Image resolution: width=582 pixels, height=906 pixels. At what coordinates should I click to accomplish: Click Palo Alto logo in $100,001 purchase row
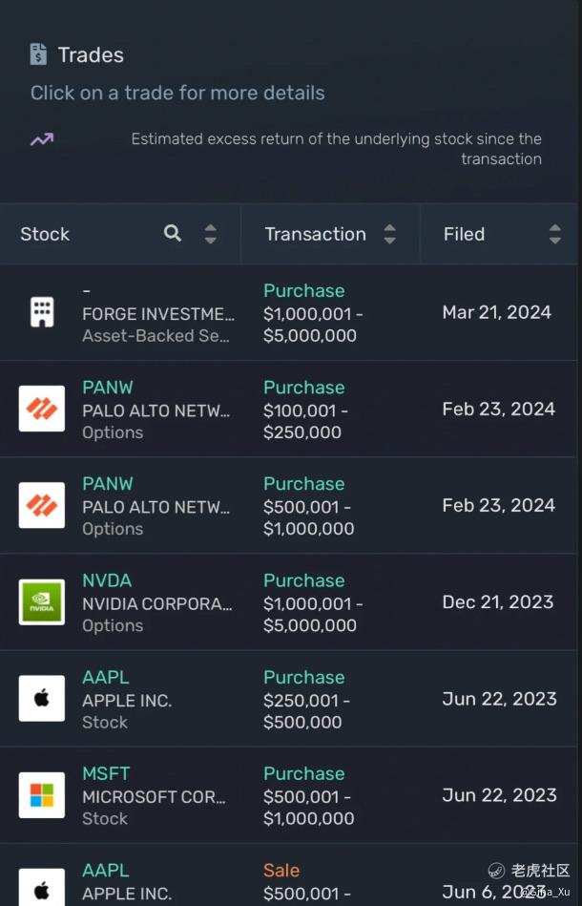pyautogui.click(x=42, y=409)
